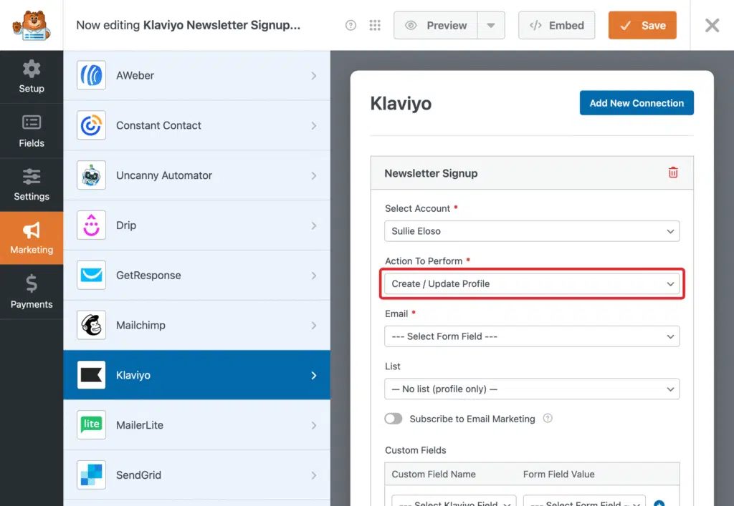
Task: Click help icon beside Subscribe to Email Marketing
Action: [548, 418]
